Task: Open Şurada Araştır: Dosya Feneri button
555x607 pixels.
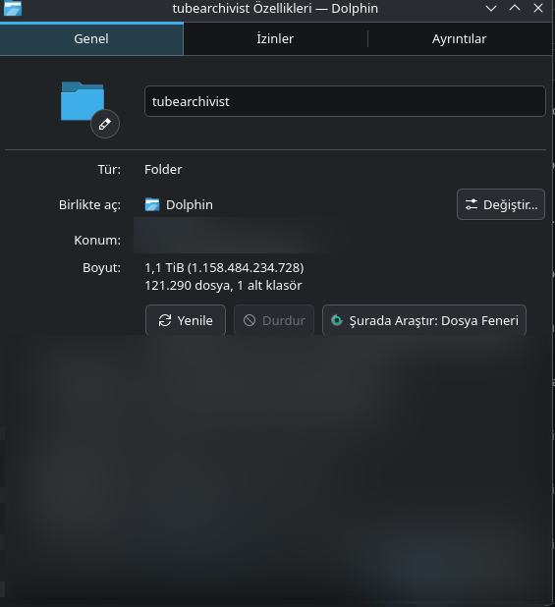Action: tap(424, 320)
